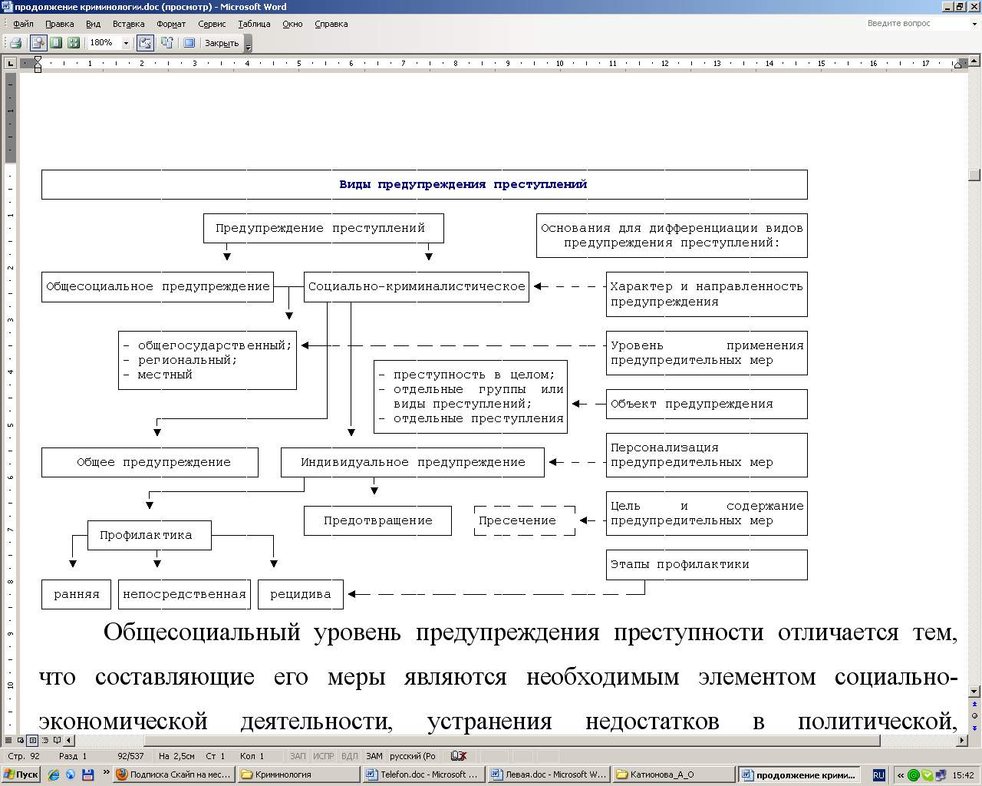Click the horizontal scrollbar right arrow
982x786 pixels.
point(963,741)
